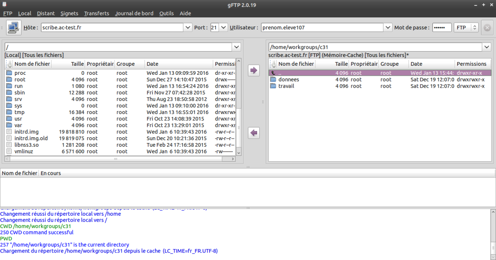Click the grey stop button after the FTP selector
The height and width of the screenshot is (260, 496).
point(487,28)
